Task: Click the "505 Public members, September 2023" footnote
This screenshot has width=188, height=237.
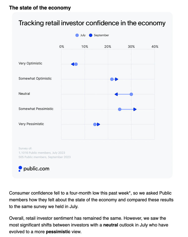Action: (x=44, y=157)
